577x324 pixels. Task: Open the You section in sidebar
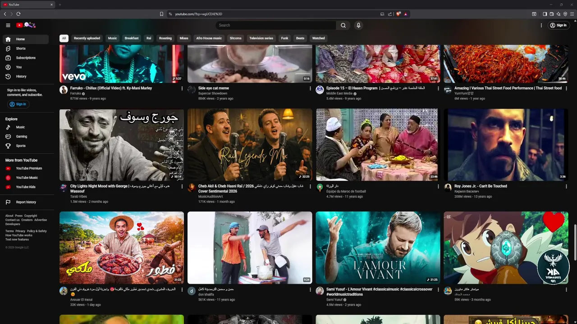coord(26,67)
